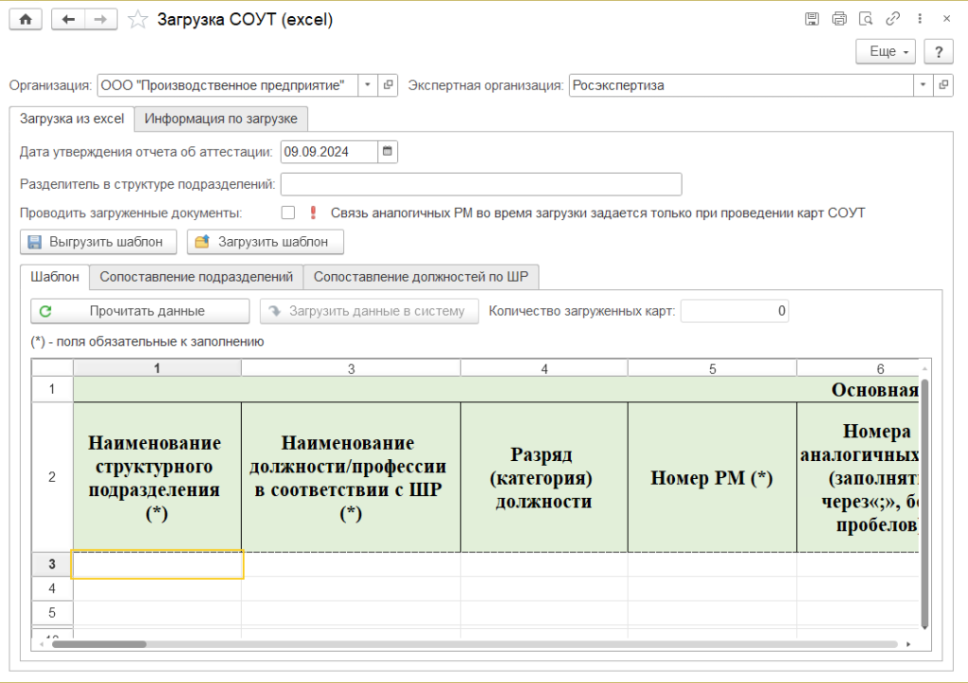Viewport: 968px width, 683px height.
Task: Toggle Проводить загруженные документы checkbox
Action: click(288, 213)
